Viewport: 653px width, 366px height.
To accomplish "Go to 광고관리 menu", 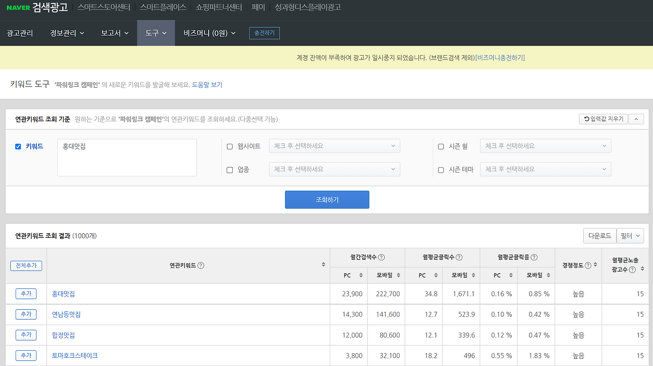I will 20,33.
